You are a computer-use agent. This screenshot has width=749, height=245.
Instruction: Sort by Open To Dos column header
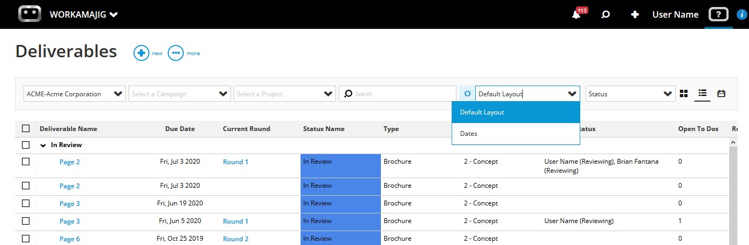coord(699,129)
